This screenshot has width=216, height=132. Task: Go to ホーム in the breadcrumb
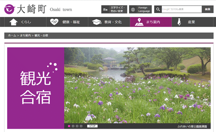point(12,36)
